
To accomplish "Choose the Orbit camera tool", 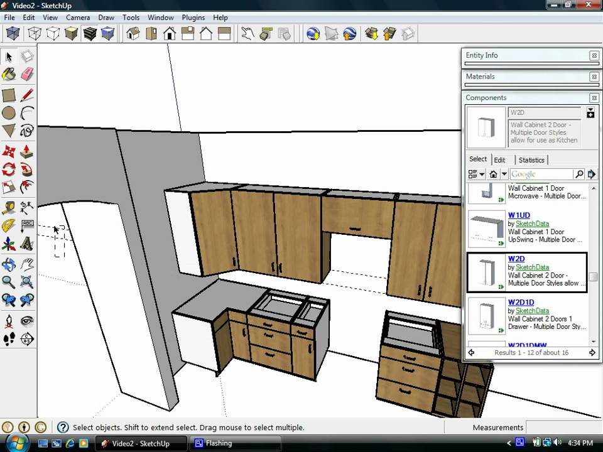I will tap(9, 264).
